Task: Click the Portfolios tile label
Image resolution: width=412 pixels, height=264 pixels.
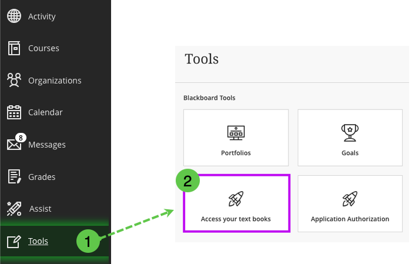Action: 236,153
